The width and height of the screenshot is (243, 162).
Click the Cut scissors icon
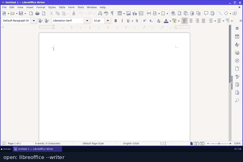click(51, 13)
